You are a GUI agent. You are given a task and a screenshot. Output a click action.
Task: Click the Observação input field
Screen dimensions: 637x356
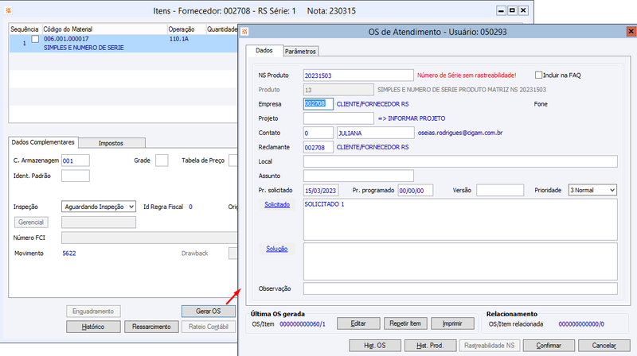(460, 288)
